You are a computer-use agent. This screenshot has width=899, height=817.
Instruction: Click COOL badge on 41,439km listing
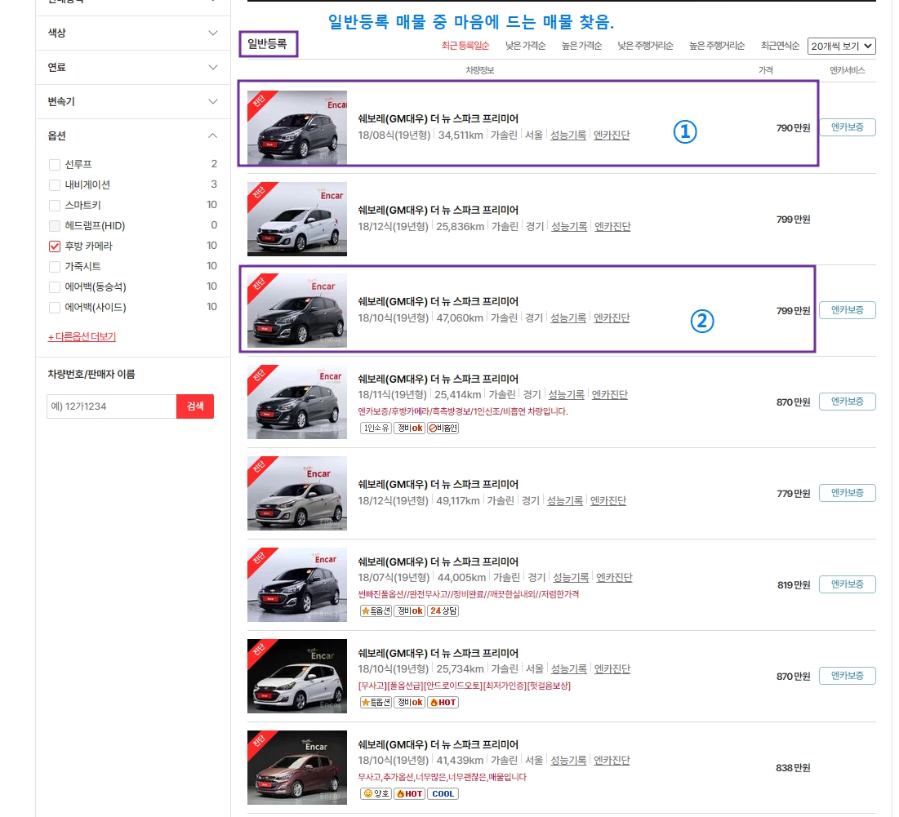coord(443,793)
